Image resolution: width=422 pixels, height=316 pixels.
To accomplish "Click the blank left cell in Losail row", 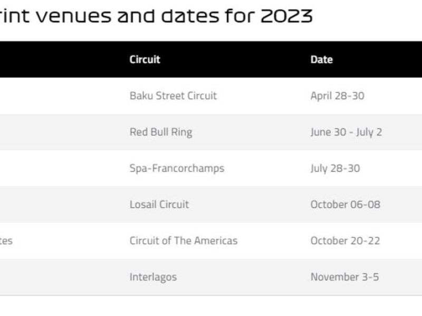I will click(x=53, y=204).
